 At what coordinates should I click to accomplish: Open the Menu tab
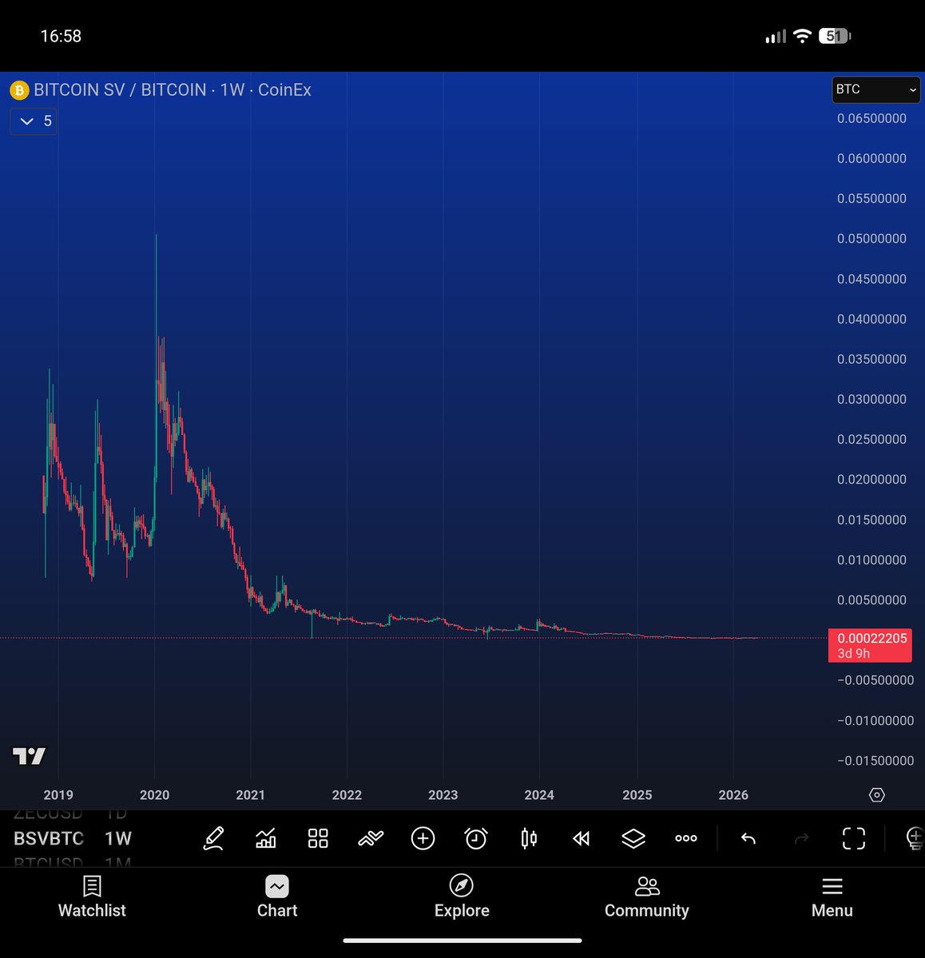coord(832,897)
